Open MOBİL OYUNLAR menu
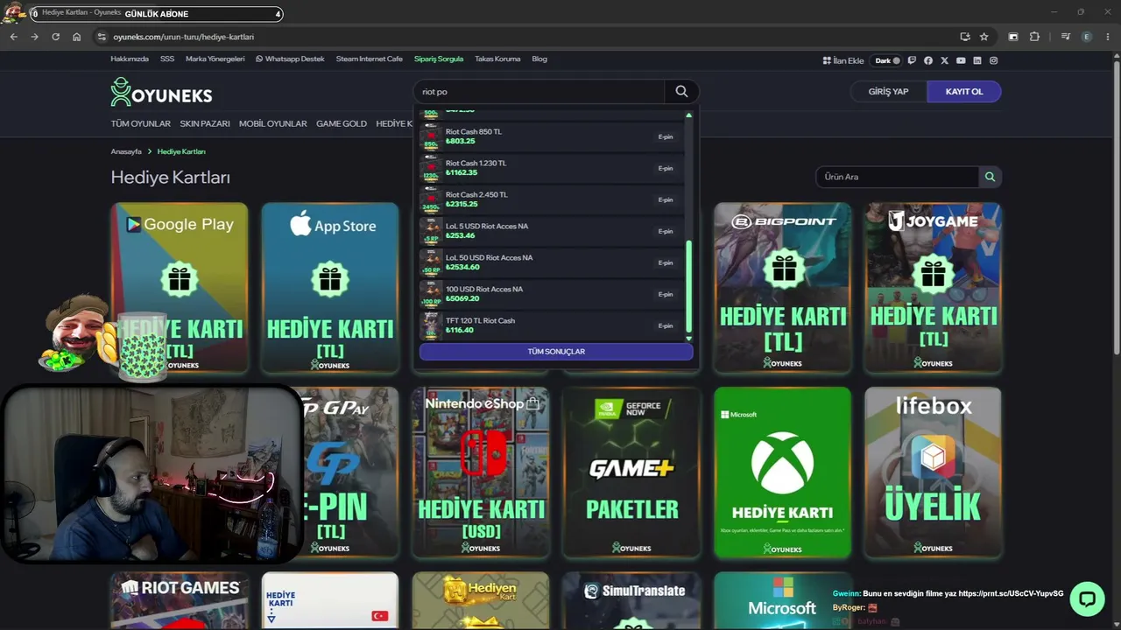The width and height of the screenshot is (1121, 630). pos(273,123)
